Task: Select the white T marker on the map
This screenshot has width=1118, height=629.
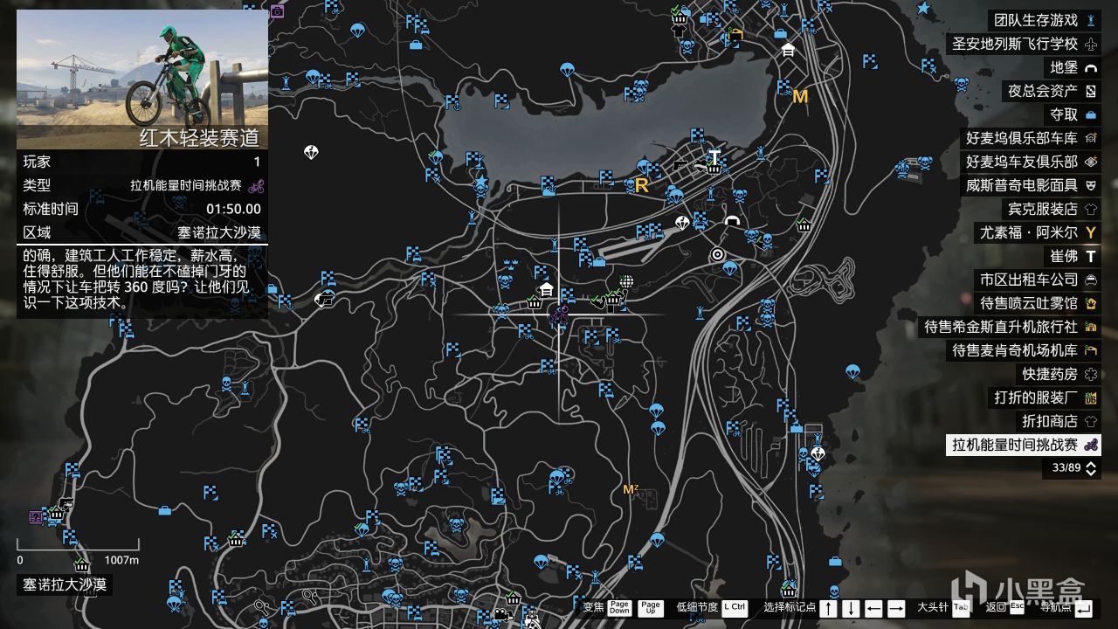Action: (715, 157)
